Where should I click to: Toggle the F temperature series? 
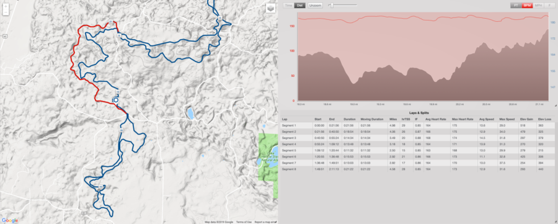(x=549, y=6)
